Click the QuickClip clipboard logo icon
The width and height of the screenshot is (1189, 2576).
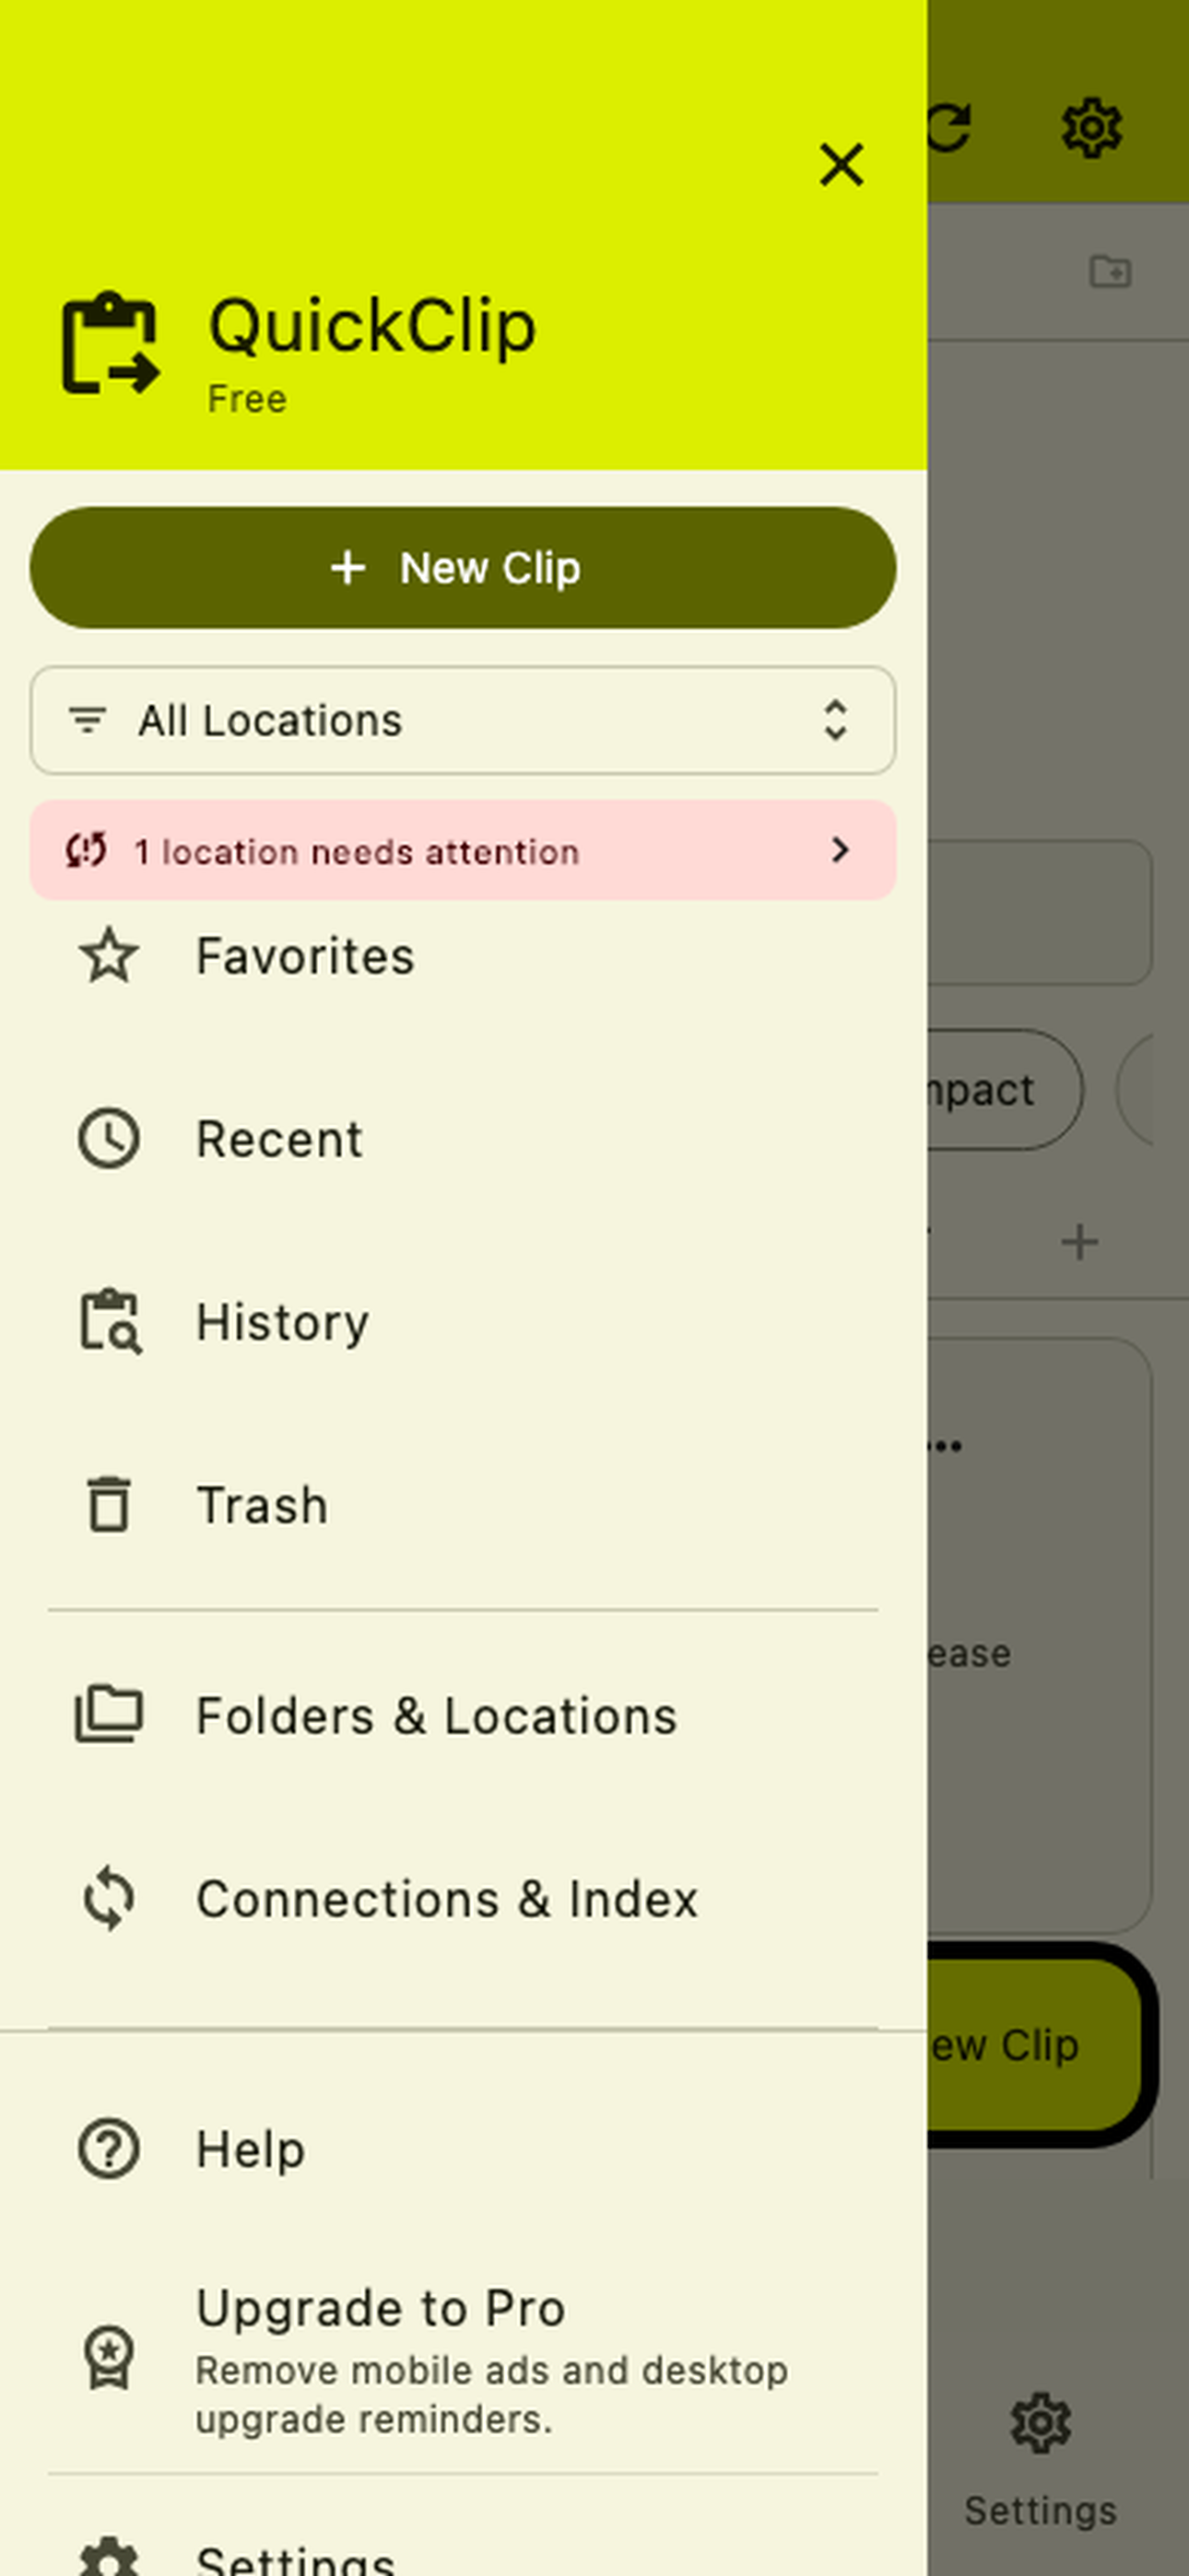click(x=110, y=343)
